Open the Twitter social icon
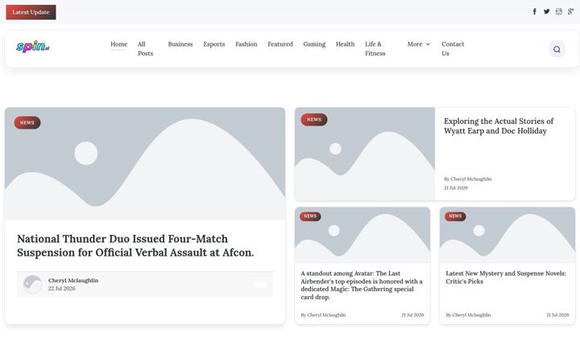Viewport: 580px width, 362px height. click(547, 11)
